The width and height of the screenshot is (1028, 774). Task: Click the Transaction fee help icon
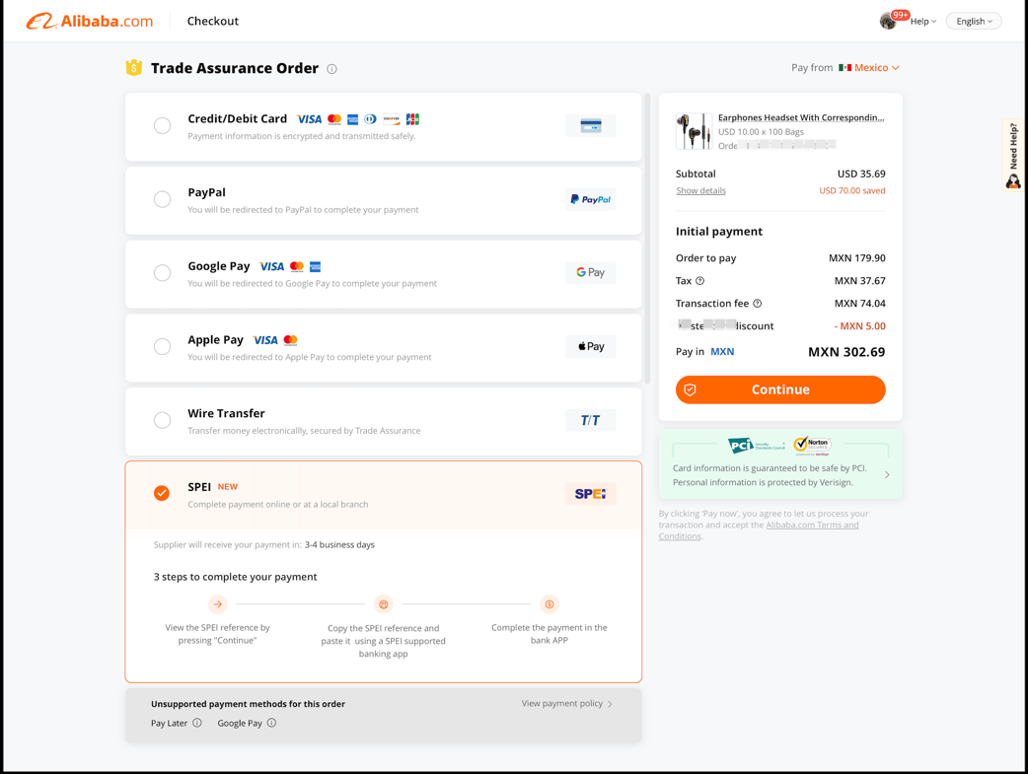coord(758,304)
